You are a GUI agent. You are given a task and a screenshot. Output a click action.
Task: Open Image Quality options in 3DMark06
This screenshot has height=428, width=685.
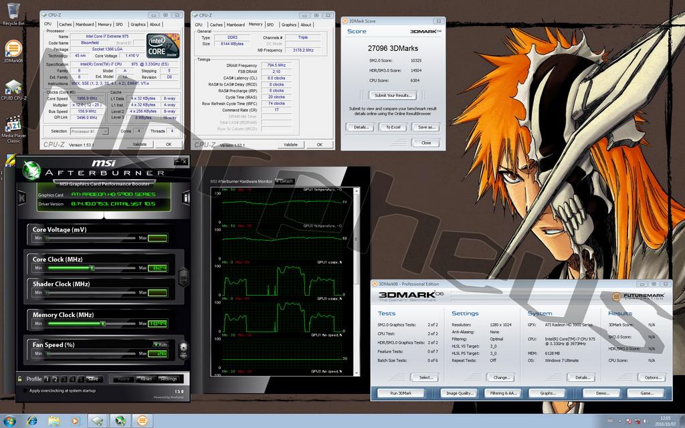pos(459,393)
